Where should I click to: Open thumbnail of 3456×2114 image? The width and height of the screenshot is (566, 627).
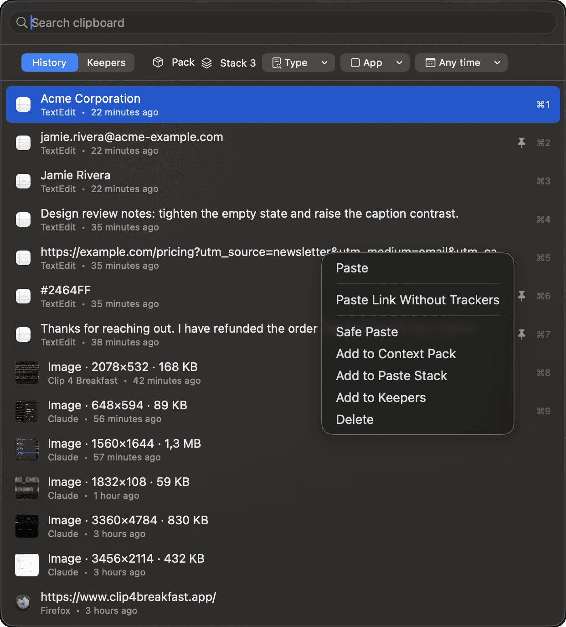coord(27,564)
